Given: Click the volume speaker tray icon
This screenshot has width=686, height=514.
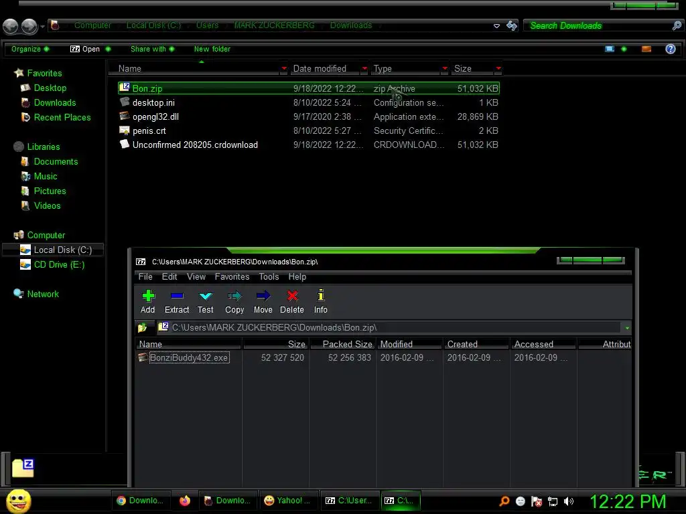Looking at the screenshot, I should [x=568, y=501].
